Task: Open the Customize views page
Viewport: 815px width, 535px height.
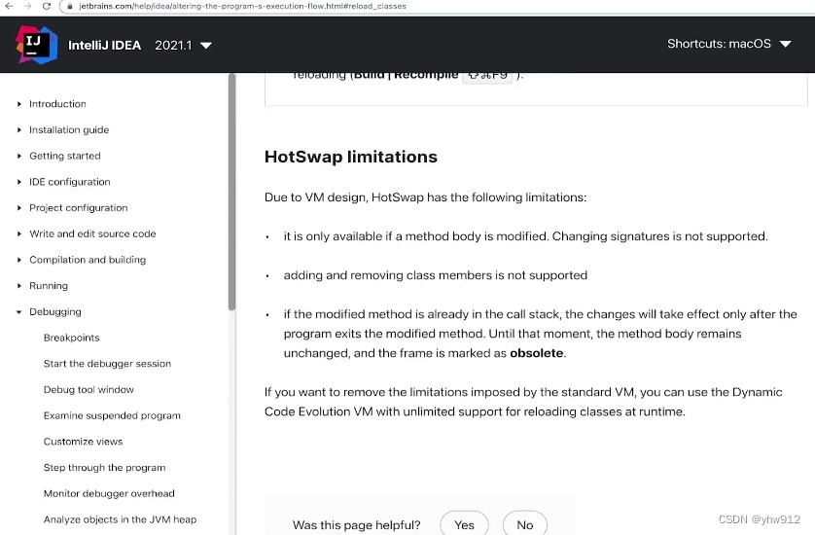Action: (x=83, y=442)
